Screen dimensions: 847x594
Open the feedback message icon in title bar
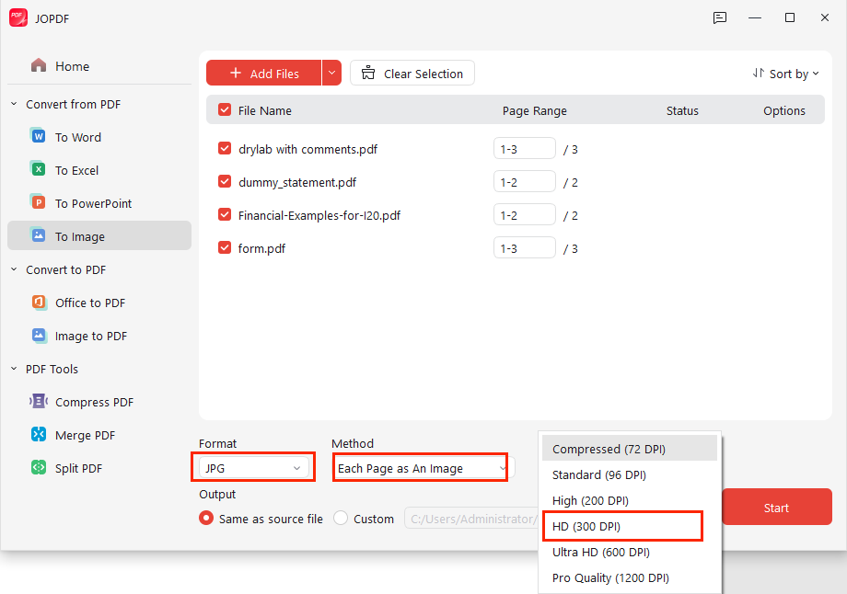click(x=720, y=17)
